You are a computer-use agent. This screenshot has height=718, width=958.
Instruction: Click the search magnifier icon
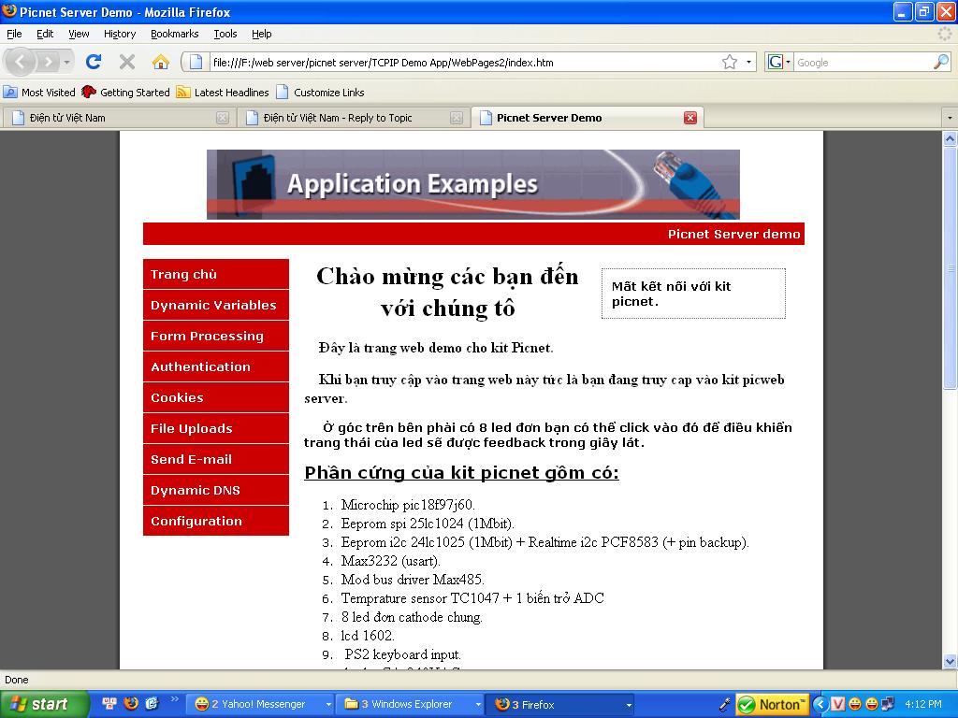(941, 62)
